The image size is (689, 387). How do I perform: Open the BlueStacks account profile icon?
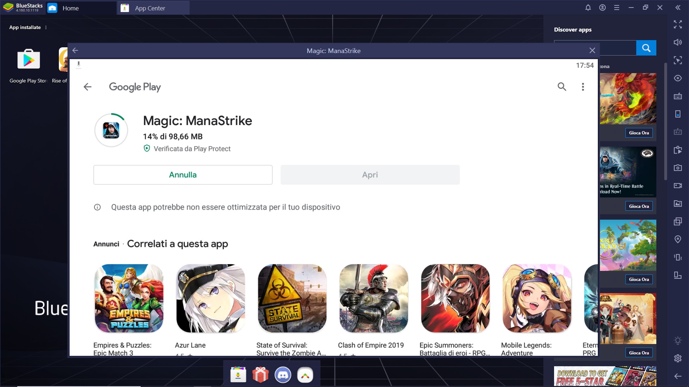pyautogui.click(x=602, y=8)
